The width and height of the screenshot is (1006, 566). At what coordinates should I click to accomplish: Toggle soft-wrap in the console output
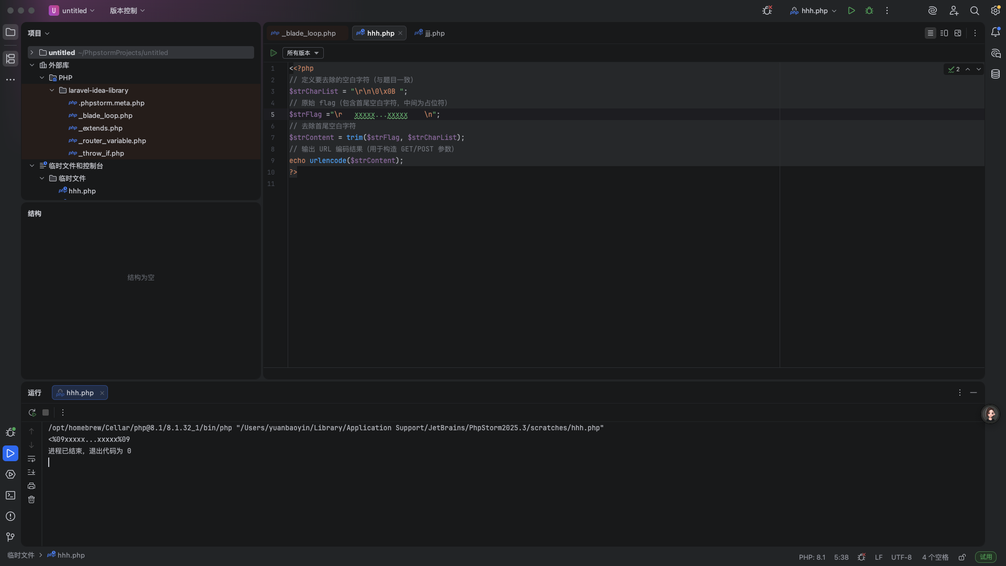[31, 459]
